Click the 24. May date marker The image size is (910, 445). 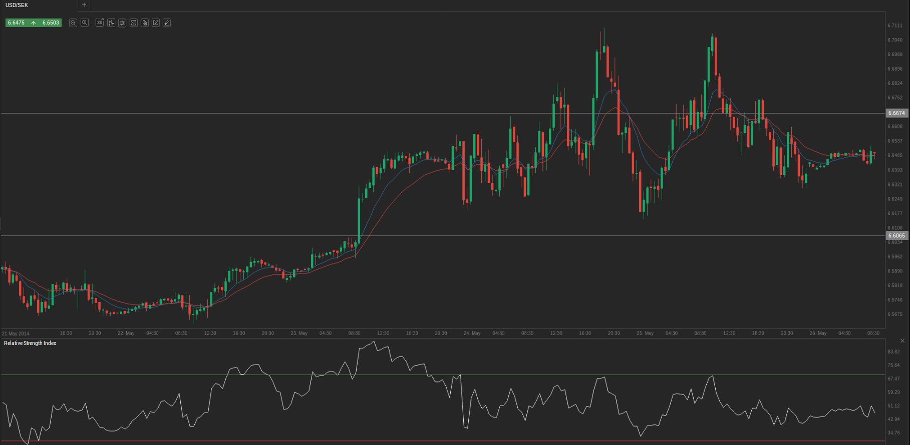[472, 333]
